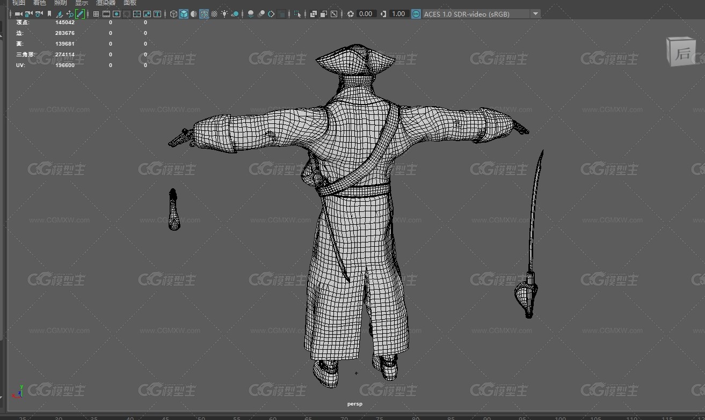
Task: Toggle X-Ray Active Components icon
Action: coord(323,14)
